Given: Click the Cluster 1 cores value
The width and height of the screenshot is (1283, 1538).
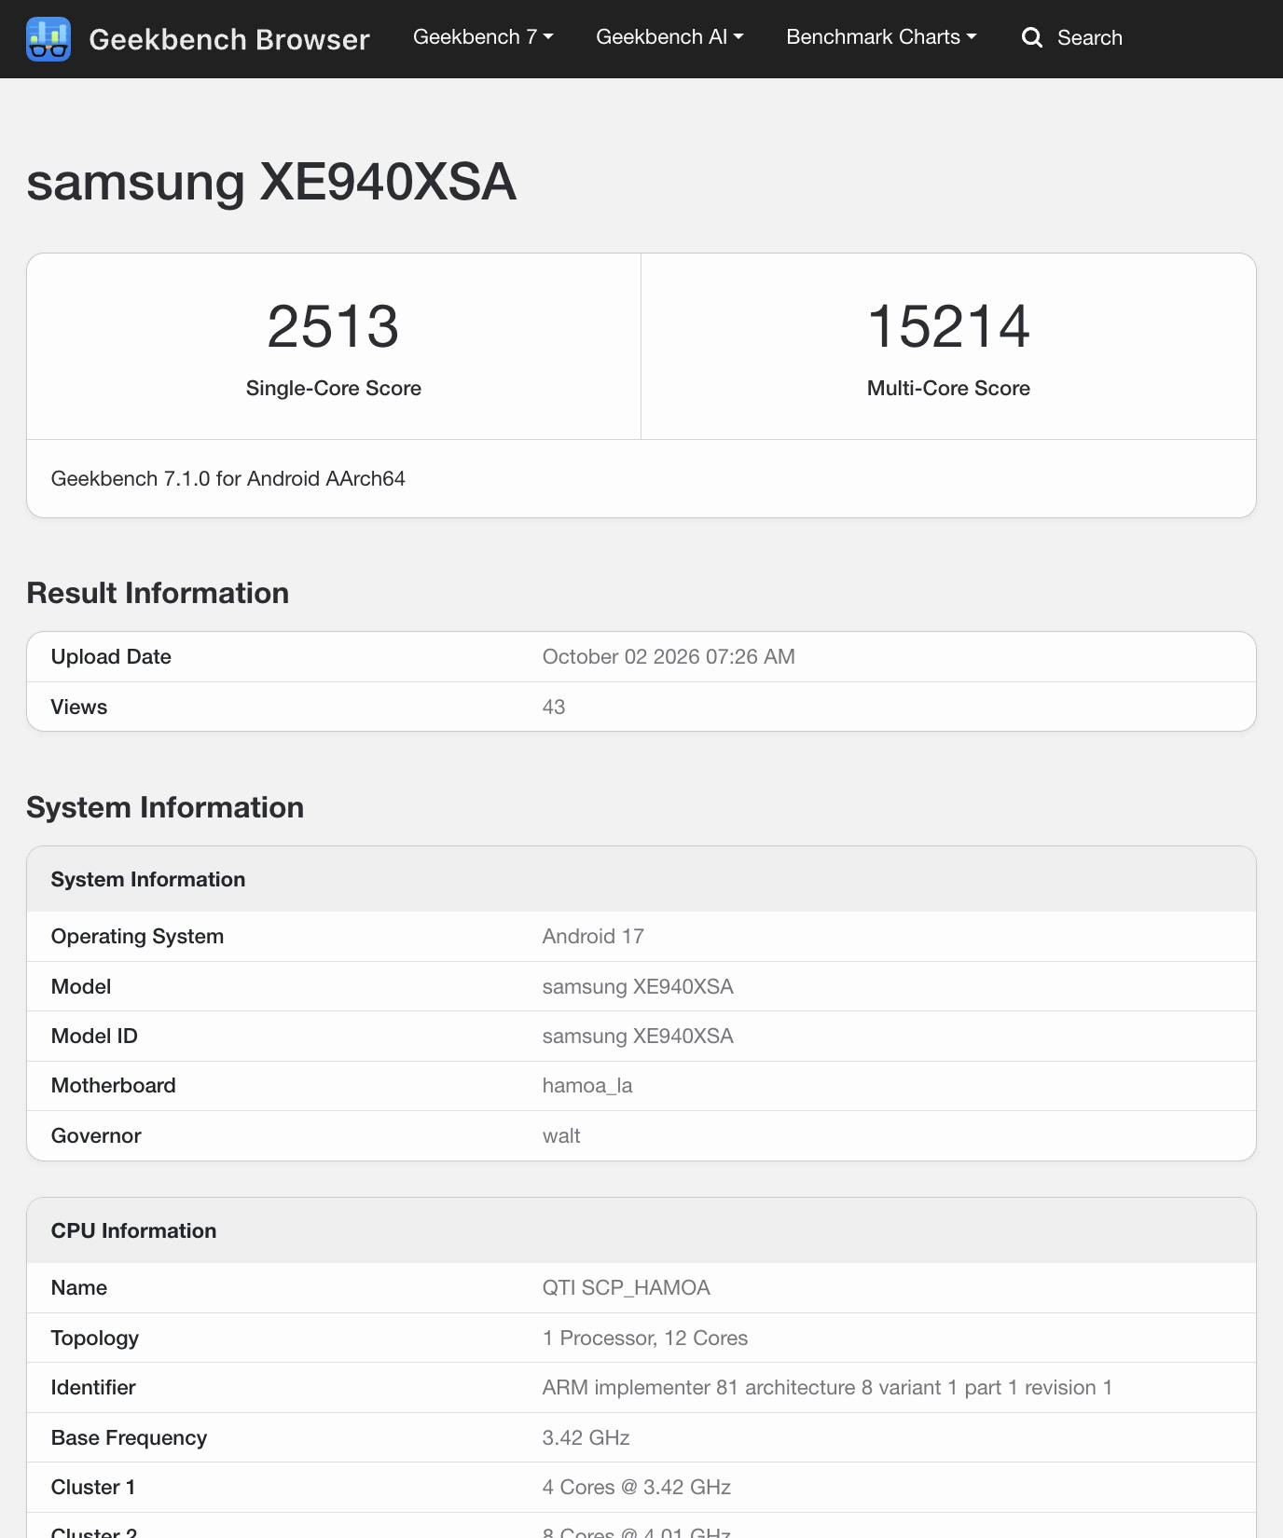Looking at the screenshot, I should click(x=637, y=1488).
